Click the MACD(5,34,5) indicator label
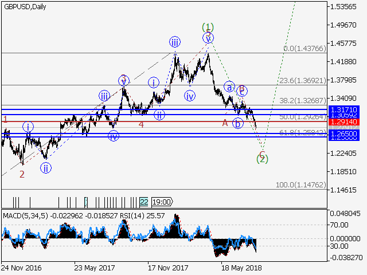367x275 pixels. click(x=24, y=215)
